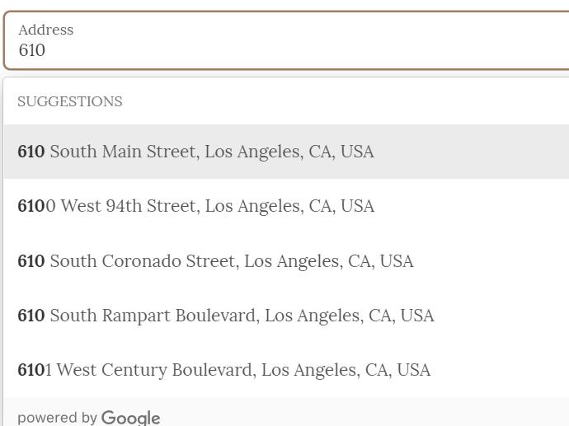Click the 'powered by' attribution text
The image size is (569, 426).
click(57, 418)
